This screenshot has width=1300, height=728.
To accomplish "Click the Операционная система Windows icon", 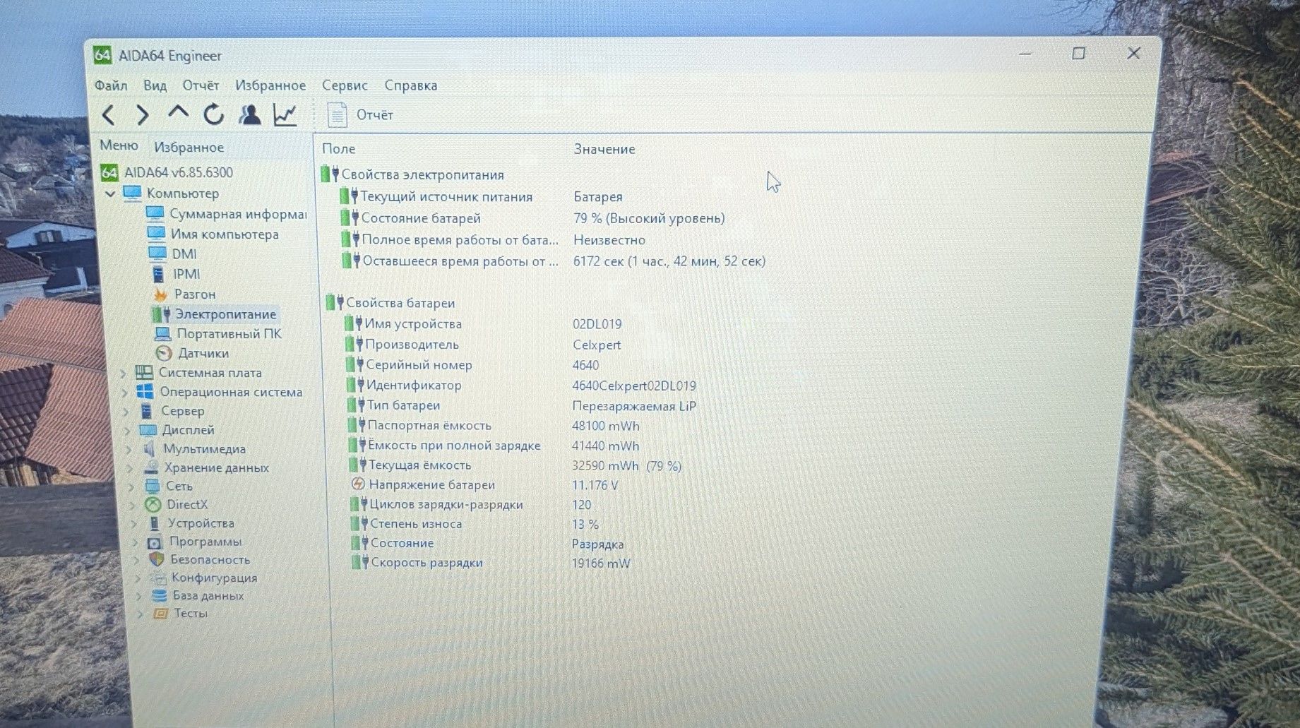I will pyautogui.click(x=145, y=392).
